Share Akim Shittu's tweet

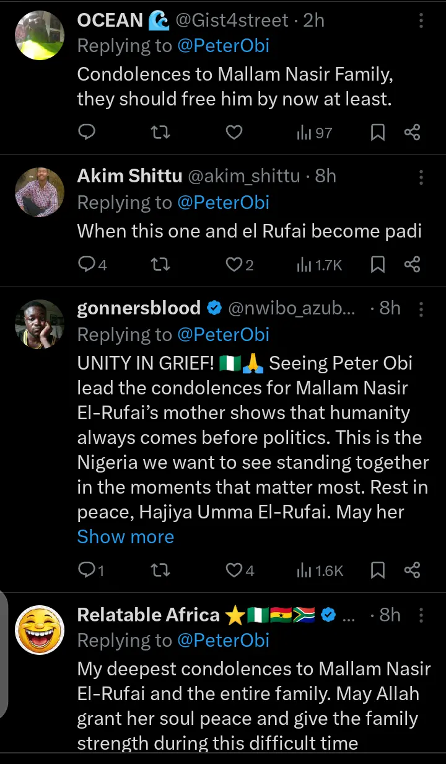pyautogui.click(x=413, y=265)
